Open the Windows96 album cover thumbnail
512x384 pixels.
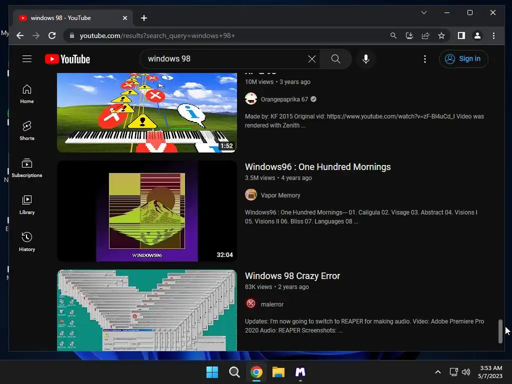[147, 211]
